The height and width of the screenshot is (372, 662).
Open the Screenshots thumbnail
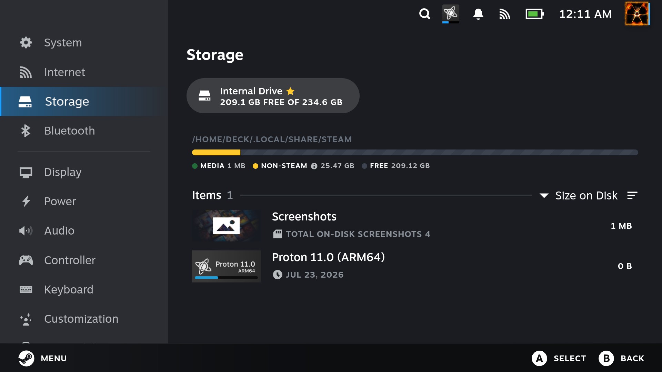point(226,226)
